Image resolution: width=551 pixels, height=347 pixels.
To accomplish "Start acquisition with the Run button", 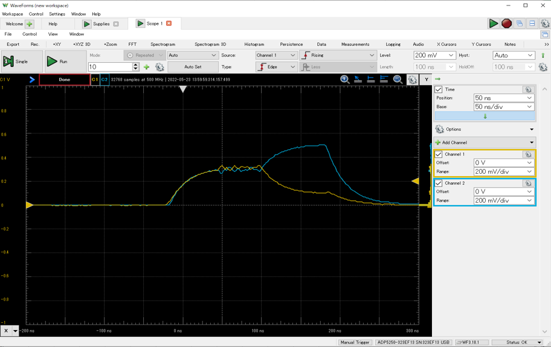I will pos(57,62).
